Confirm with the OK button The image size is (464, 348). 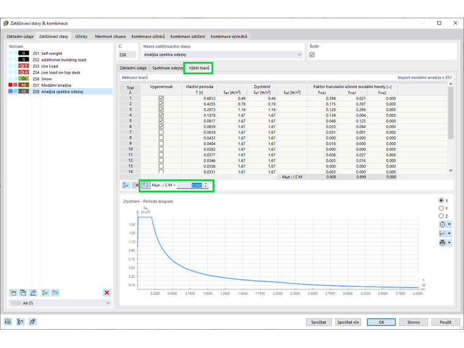(x=381, y=322)
